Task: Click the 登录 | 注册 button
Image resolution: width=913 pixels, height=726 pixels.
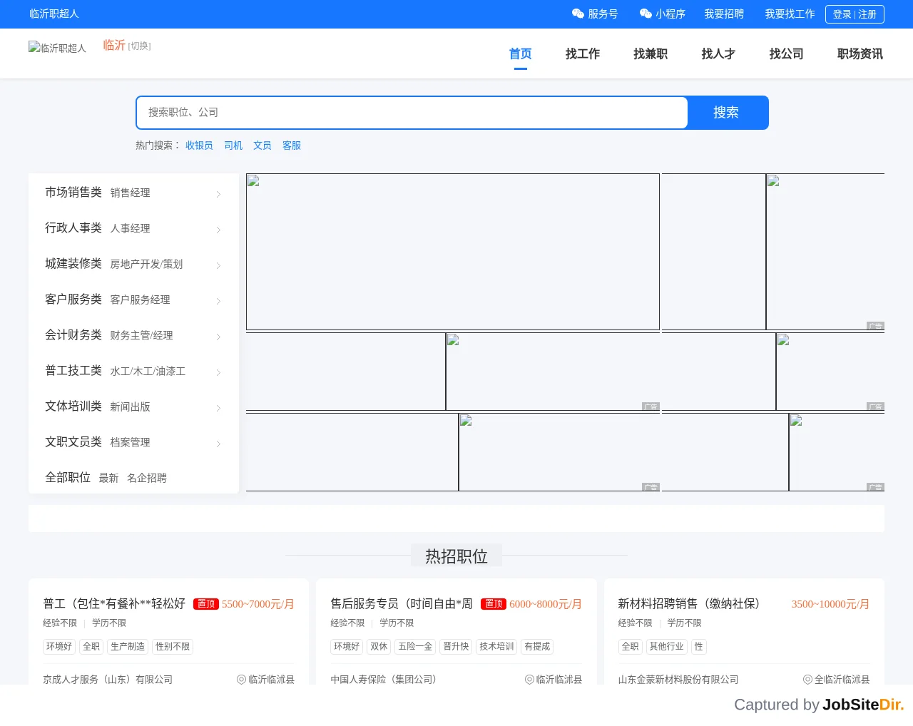Action: [x=855, y=14]
